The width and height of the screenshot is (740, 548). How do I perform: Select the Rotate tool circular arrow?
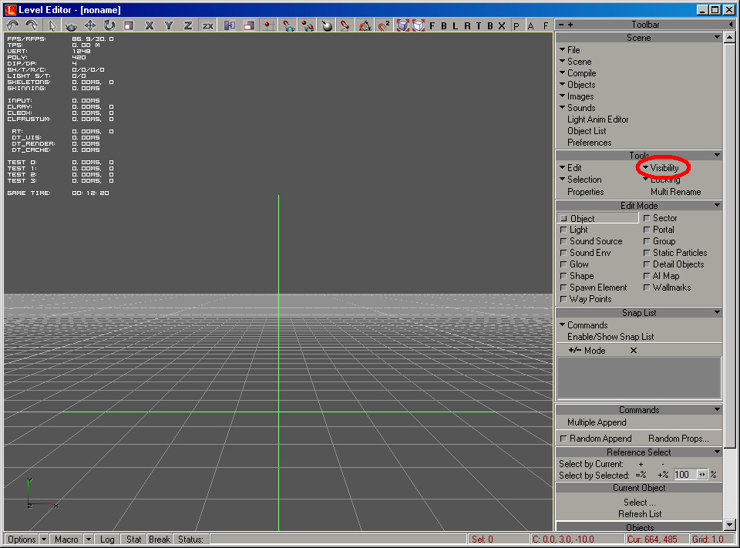[109, 25]
